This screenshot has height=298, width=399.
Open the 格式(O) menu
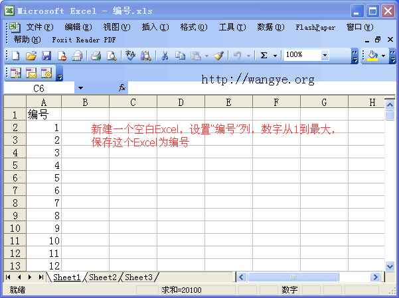click(x=194, y=27)
